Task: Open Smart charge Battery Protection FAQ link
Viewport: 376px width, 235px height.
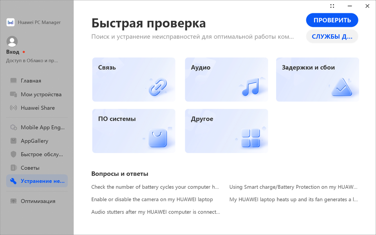Action: (293, 187)
